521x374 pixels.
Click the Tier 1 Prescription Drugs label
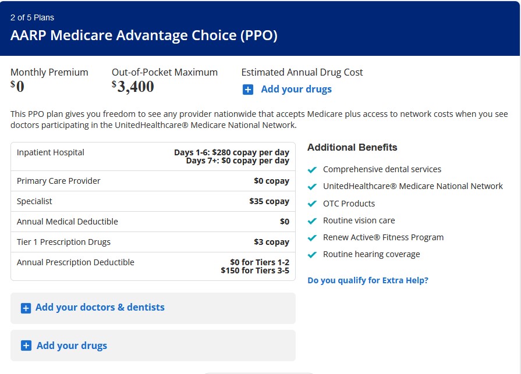point(63,242)
